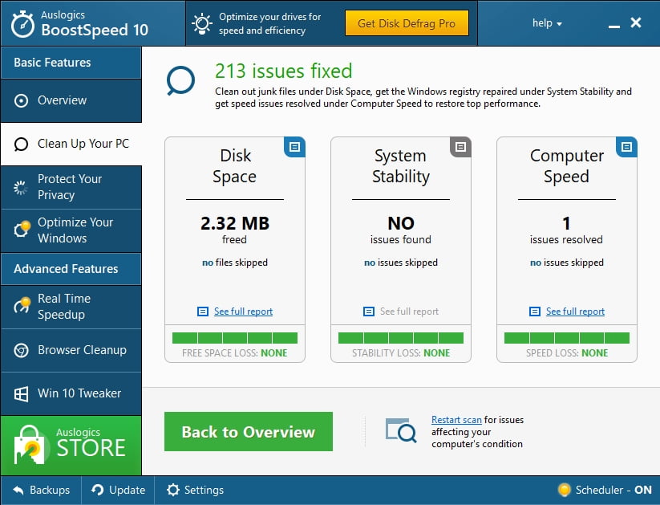
Task: Select Clean Up Your PC tab
Action: (x=71, y=145)
